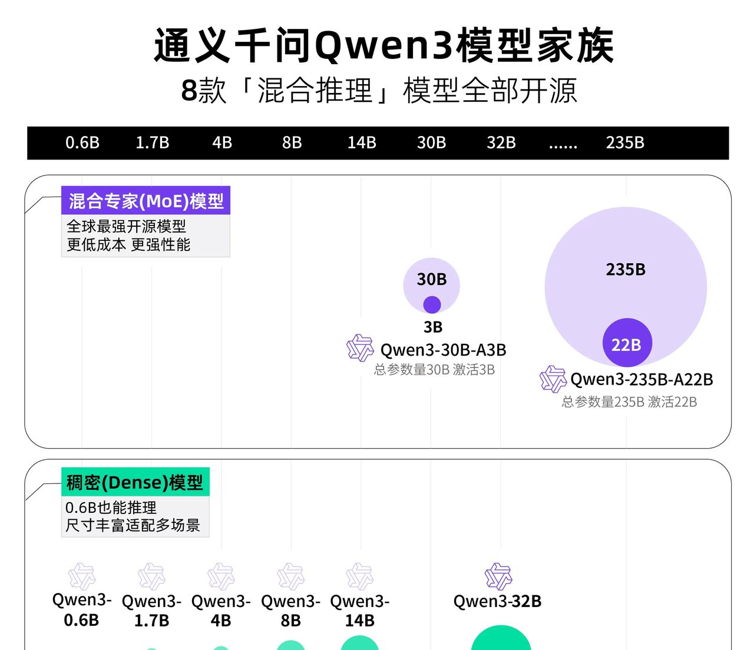Click the Qwen3-30B-A3B model name text
Screen dimensions: 754x650
pyautogui.click(x=444, y=349)
